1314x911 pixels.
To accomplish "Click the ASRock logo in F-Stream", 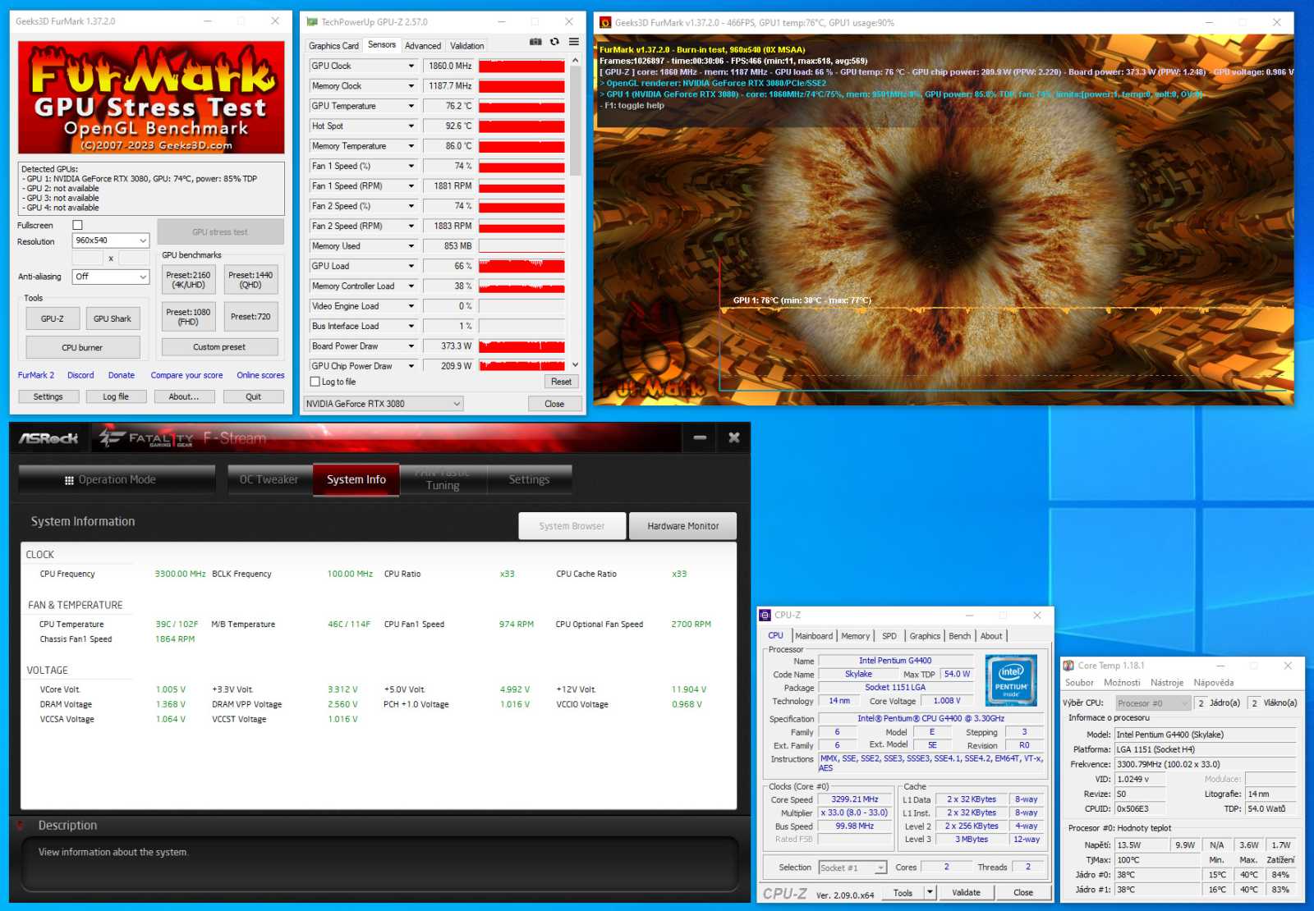I will [x=48, y=438].
